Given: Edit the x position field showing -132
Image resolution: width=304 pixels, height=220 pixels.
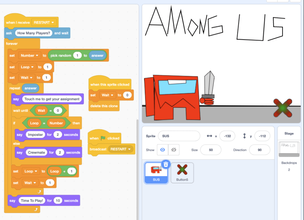Looking at the screenshot, I should click(x=227, y=136).
